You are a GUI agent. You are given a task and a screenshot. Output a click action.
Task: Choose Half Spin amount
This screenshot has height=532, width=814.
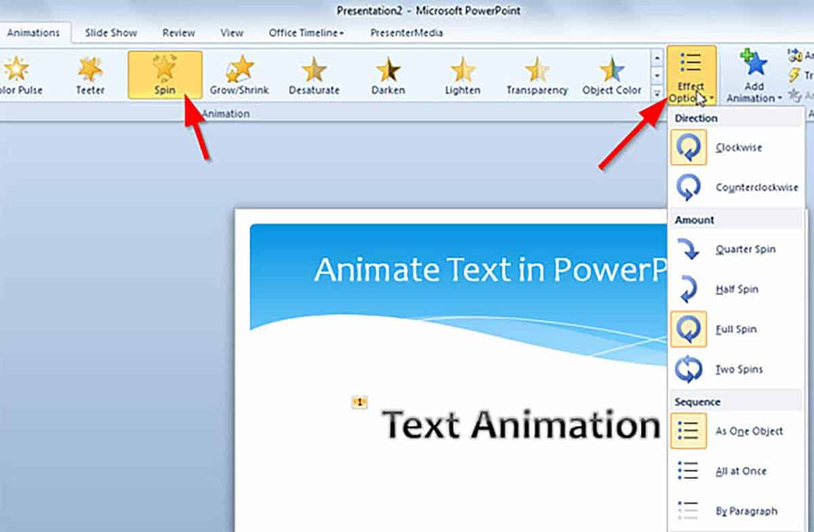pos(737,289)
